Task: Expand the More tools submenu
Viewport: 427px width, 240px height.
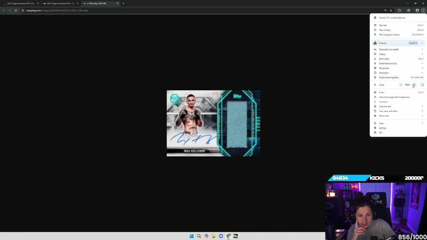Action: point(398,116)
